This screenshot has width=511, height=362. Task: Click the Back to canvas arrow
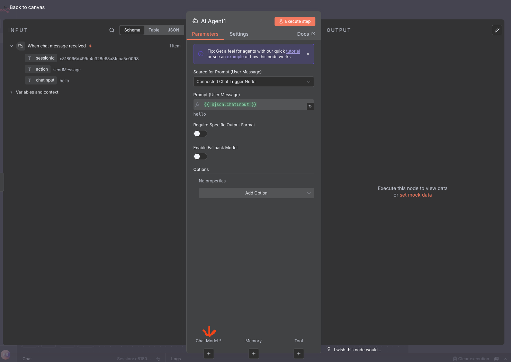click(5, 7)
